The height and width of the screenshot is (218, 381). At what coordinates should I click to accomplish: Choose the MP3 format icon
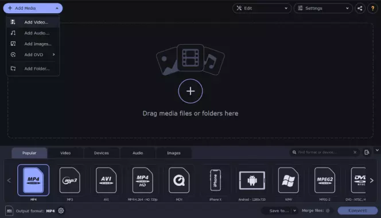tap(70, 180)
